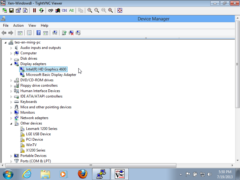Open the View menu
Image resolution: width=240 pixels, height=180 pixels.
(x=32, y=25)
